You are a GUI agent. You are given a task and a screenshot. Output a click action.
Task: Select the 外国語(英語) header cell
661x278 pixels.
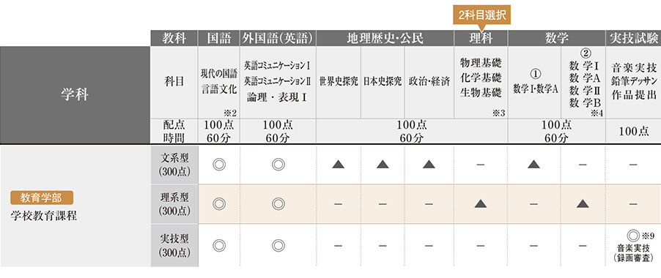[x=278, y=38]
